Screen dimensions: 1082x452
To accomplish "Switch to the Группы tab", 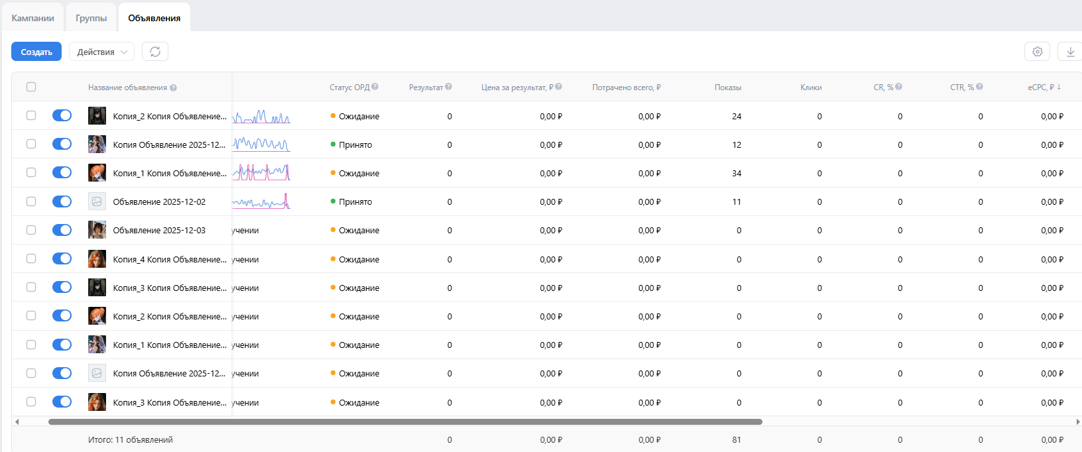I will tap(91, 18).
